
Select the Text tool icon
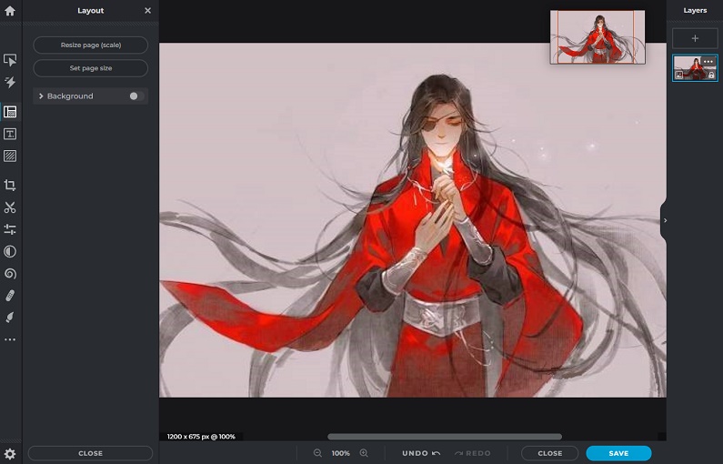coord(10,134)
